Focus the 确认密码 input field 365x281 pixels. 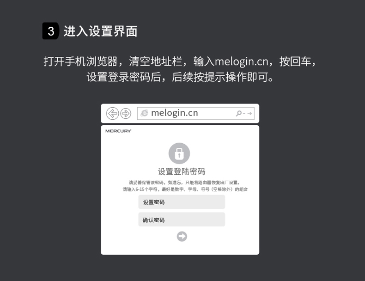pyautogui.click(x=182, y=220)
